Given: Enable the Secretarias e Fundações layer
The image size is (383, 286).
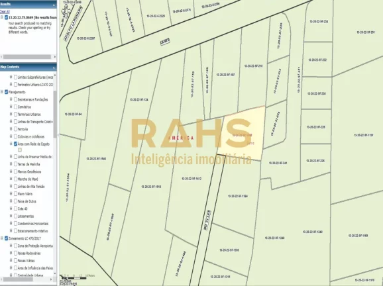Looking at the screenshot, I should [x=16, y=99].
